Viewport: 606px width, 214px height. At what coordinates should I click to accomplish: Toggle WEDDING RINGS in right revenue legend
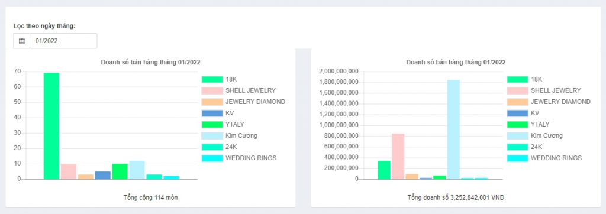(x=544, y=158)
